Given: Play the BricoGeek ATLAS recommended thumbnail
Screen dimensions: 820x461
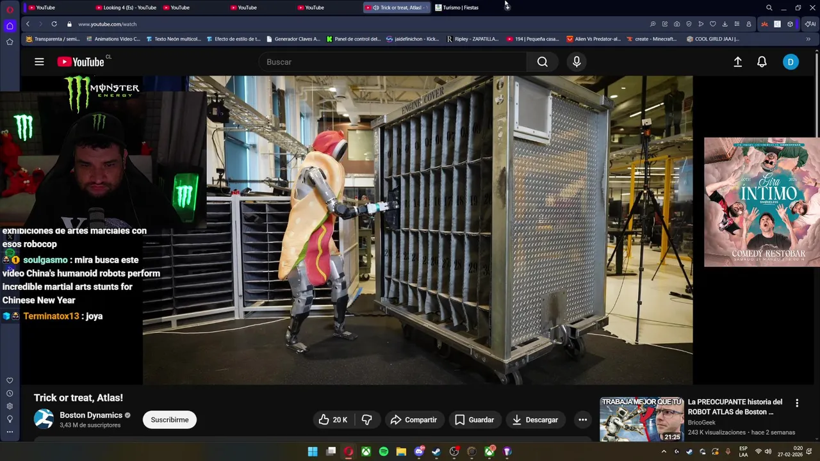Looking at the screenshot, I should pos(641,419).
